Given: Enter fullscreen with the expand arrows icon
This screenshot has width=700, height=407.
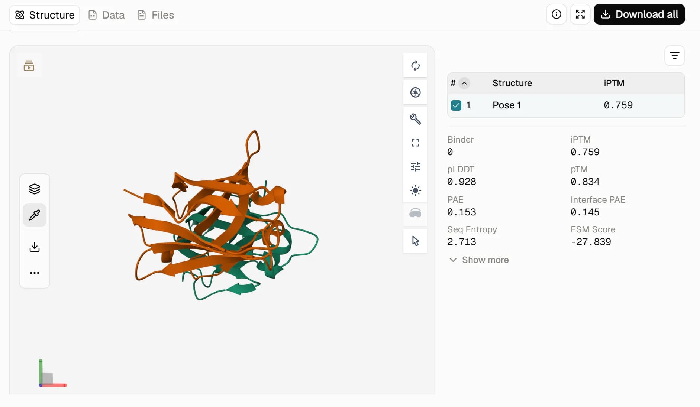Looking at the screenshot, I should (580, 14).
